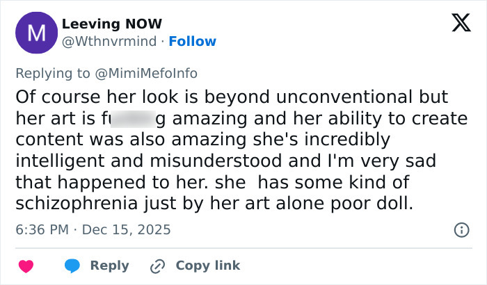Viewport: 487px width, 285px height.
Task: Follow the @Wthnvrmind account
Action: click(192, 42)
